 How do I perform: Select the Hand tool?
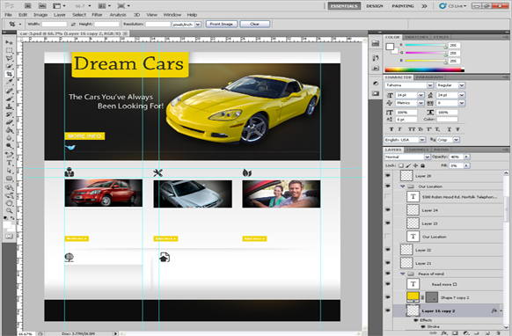point(9,203)
